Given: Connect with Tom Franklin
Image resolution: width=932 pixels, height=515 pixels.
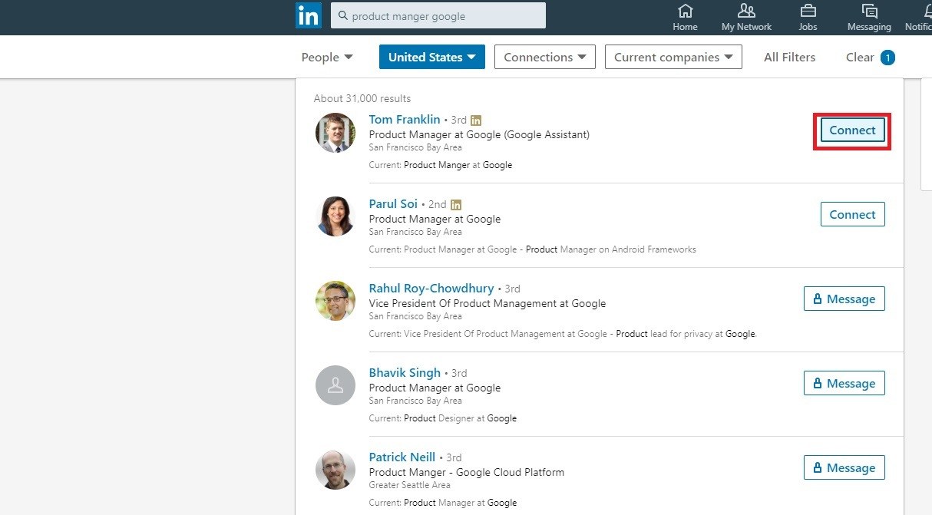Looking at the screenshot, I should (x=852, y=130).
